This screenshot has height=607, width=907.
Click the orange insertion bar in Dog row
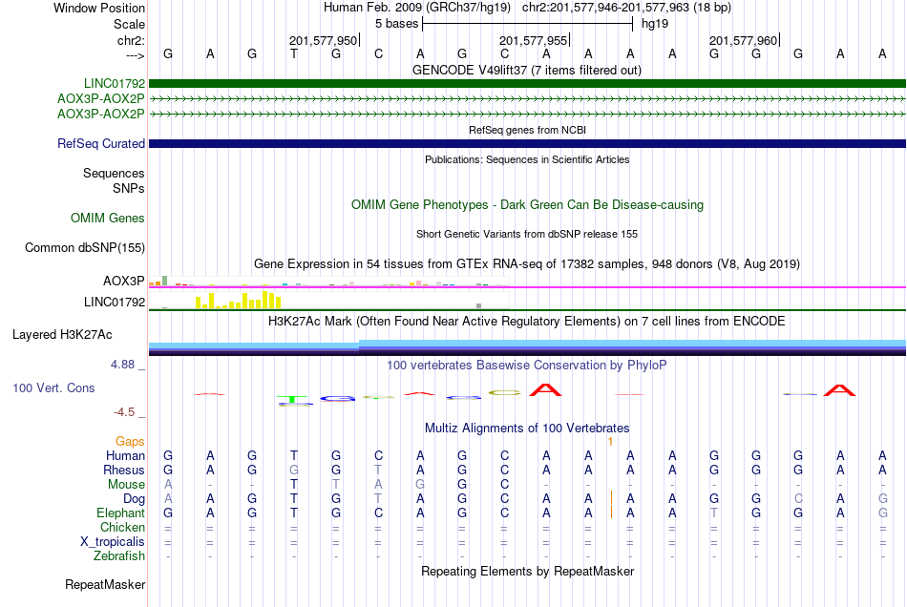611,498
